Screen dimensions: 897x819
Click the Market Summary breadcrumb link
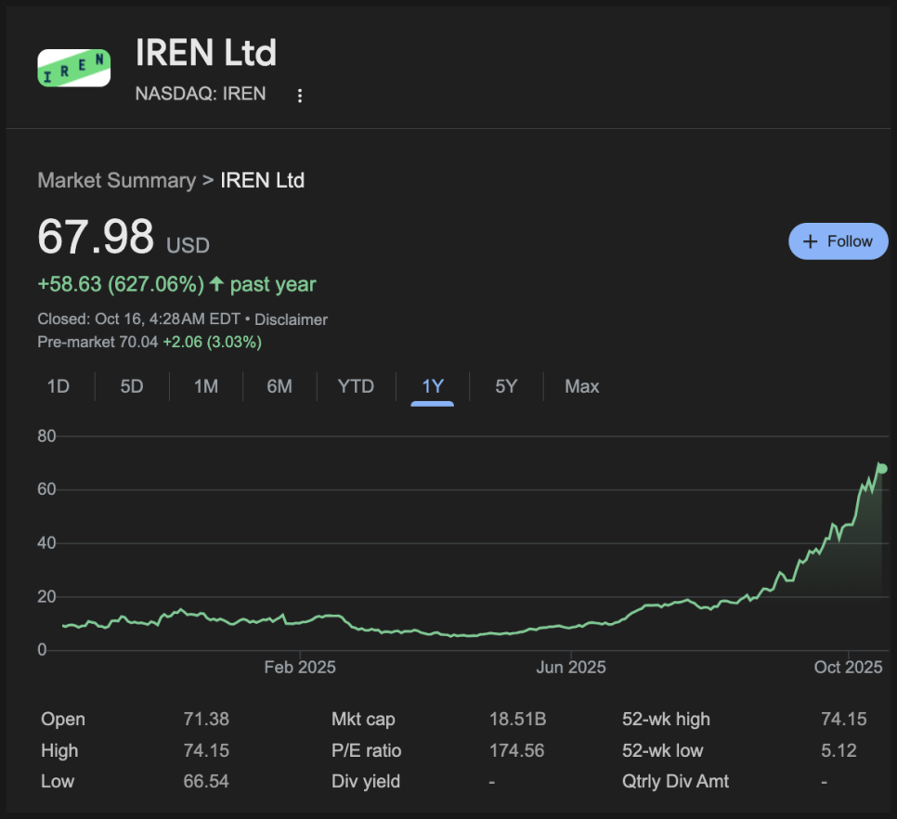[116, 180]
